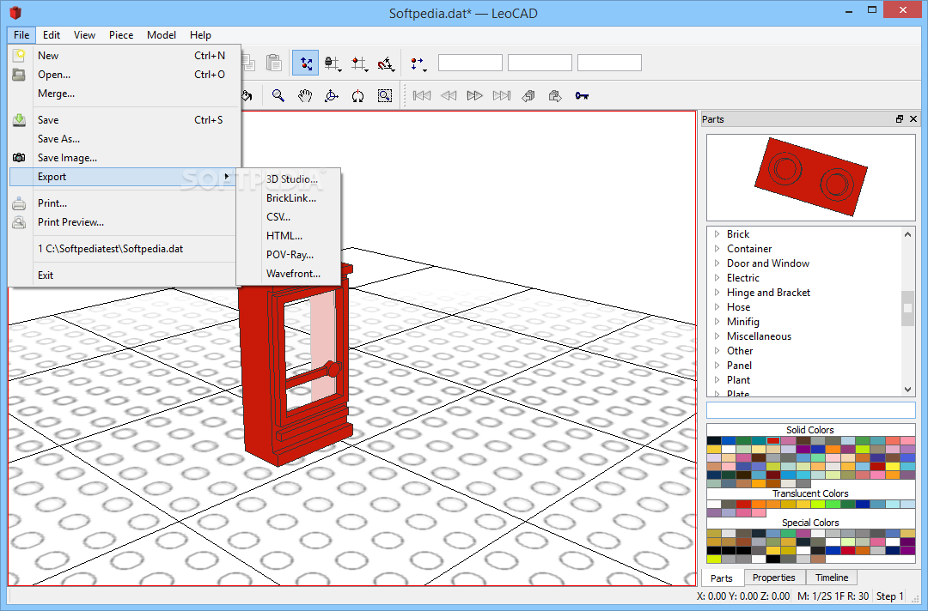The image size is (928, 611).
Task: Select the Zoom magnifier tool
Action: (x=278, y=96)
